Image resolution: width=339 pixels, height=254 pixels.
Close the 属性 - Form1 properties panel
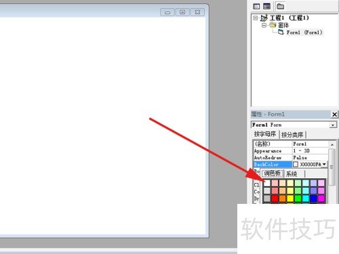(x=334, y=114)
